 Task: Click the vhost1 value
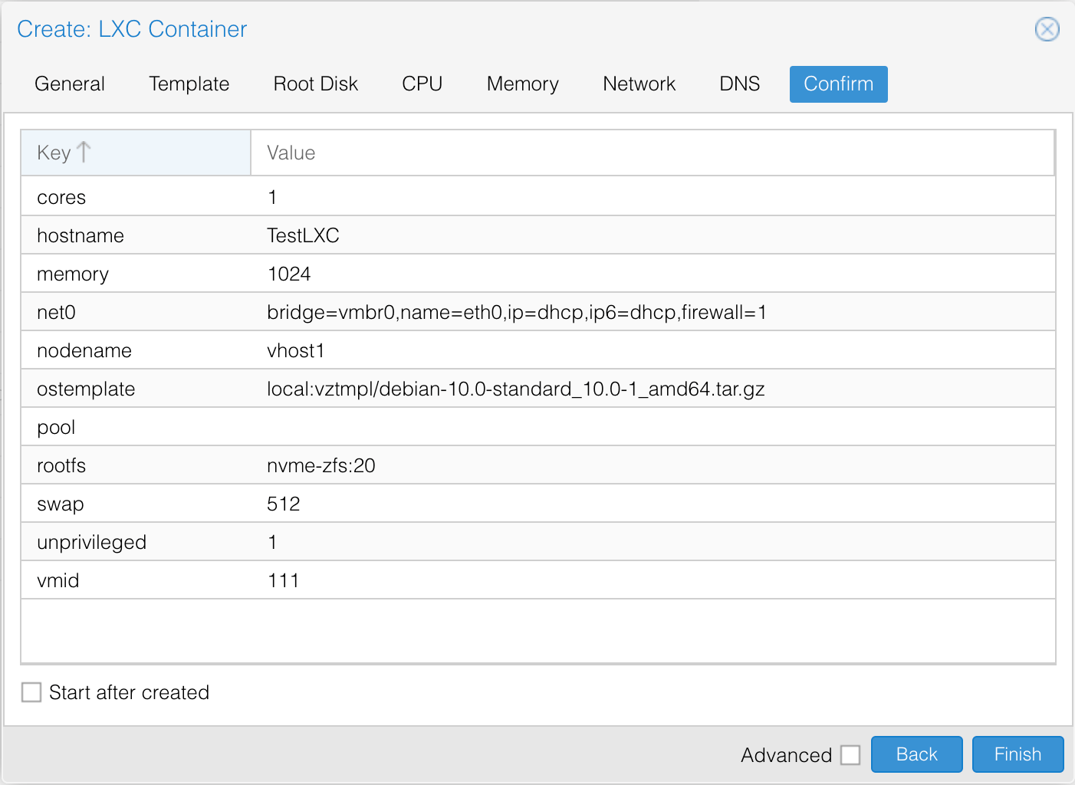(296, 350)
